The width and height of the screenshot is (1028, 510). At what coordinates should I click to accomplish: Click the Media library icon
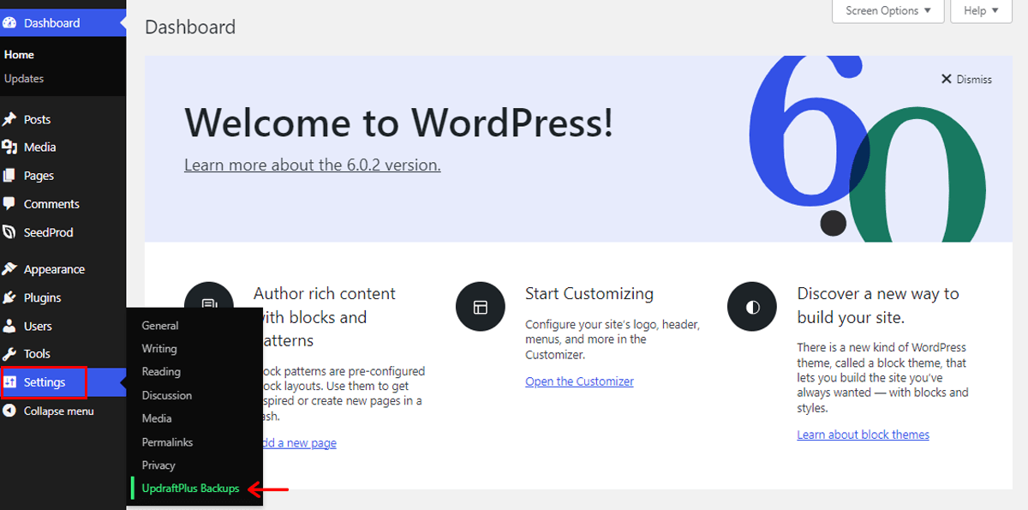click(x=9, y=147)
